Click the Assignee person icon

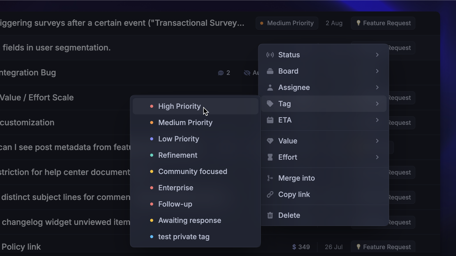(270, 87)
